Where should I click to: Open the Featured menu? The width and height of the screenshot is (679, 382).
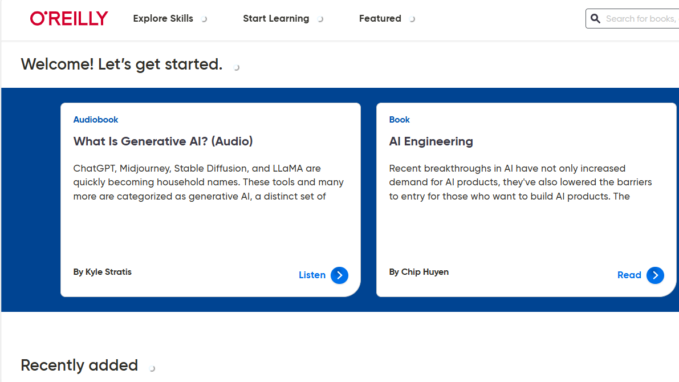point(380,19)
